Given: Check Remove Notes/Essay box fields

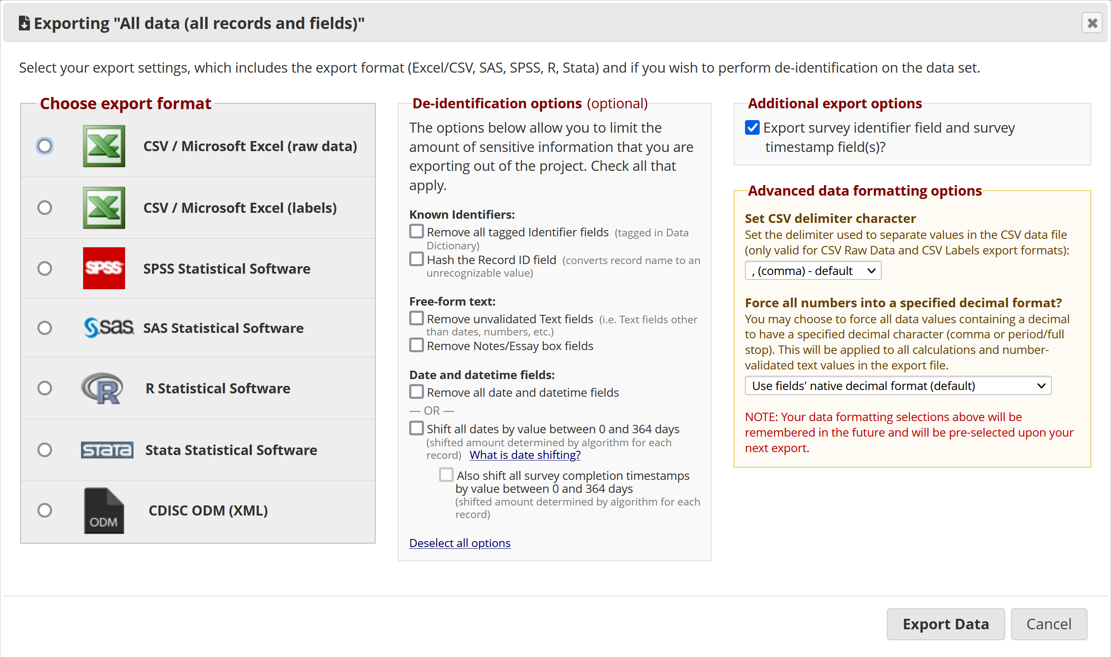Looking at the screenshot, I should [416, 345].
